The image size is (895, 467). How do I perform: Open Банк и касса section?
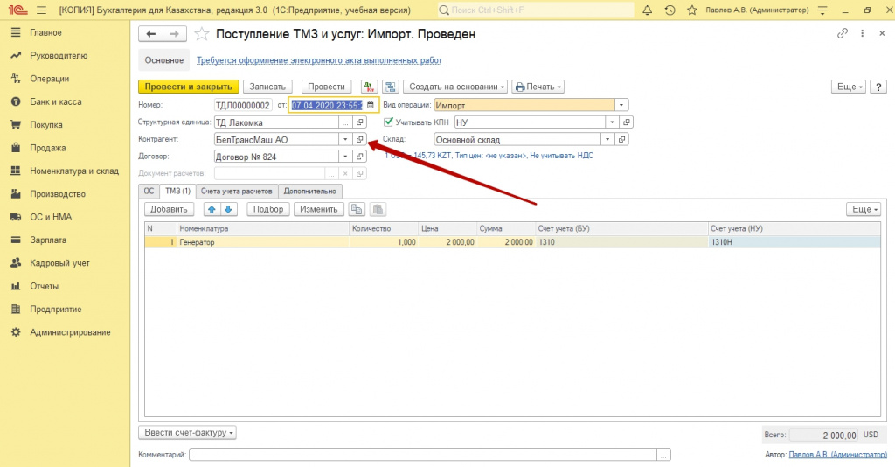point(55,101)
